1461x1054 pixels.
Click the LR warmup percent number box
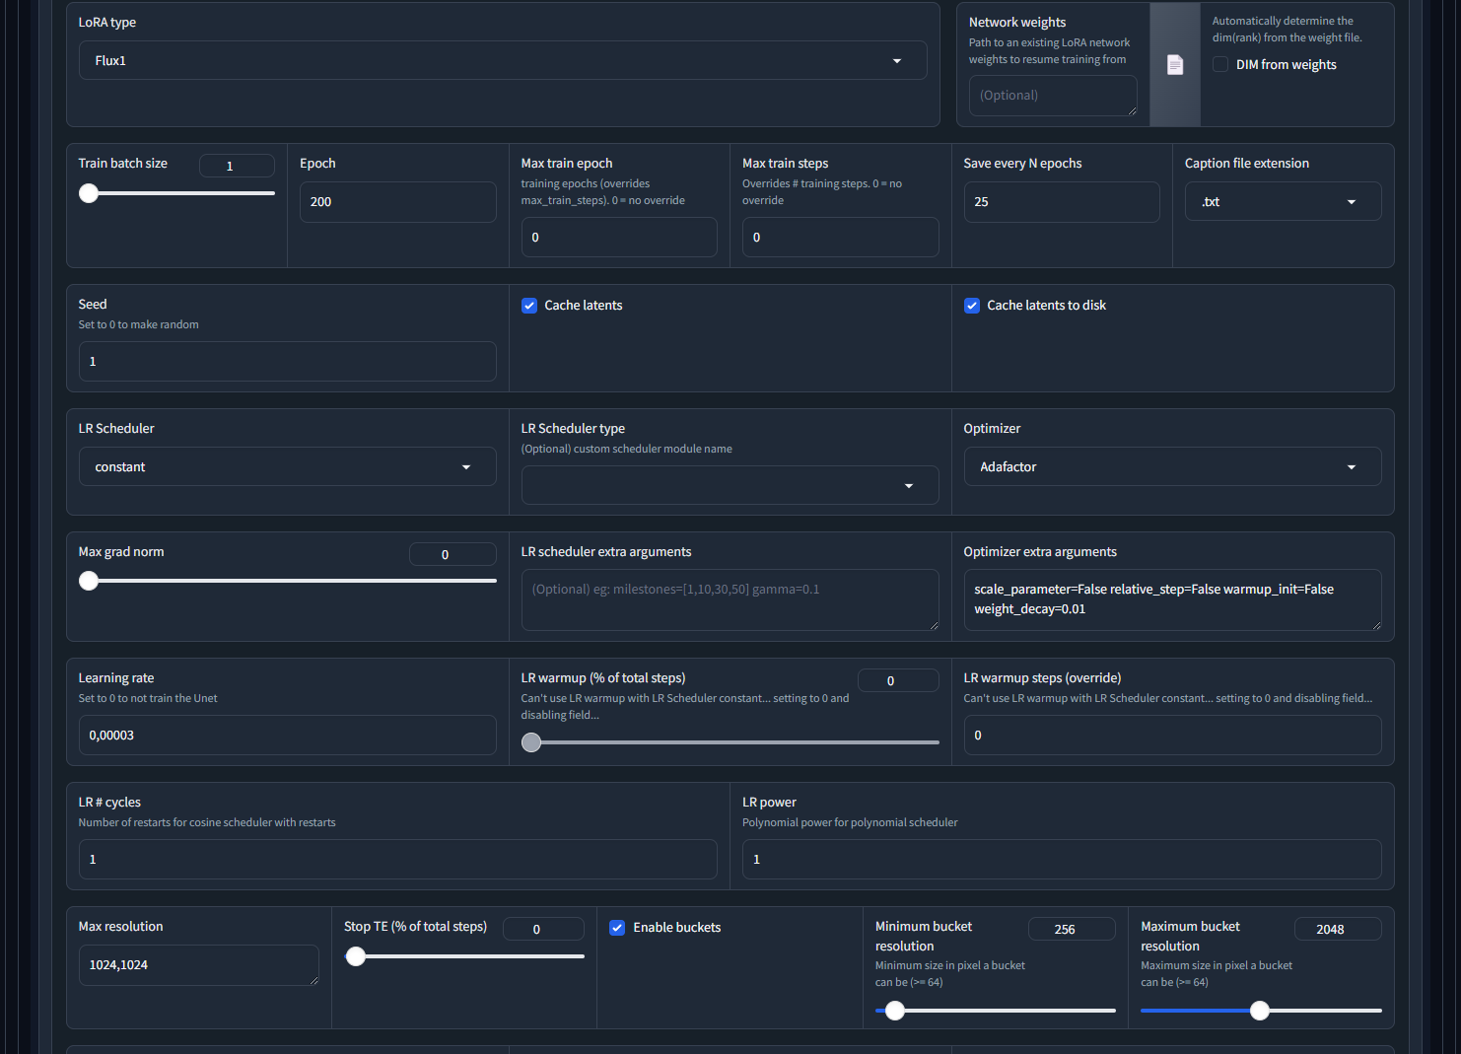pyautogui.click(x=898, y=680)
